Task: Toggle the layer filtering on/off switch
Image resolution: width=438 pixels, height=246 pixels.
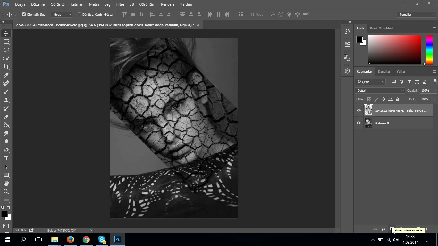Action: point(435,82)
